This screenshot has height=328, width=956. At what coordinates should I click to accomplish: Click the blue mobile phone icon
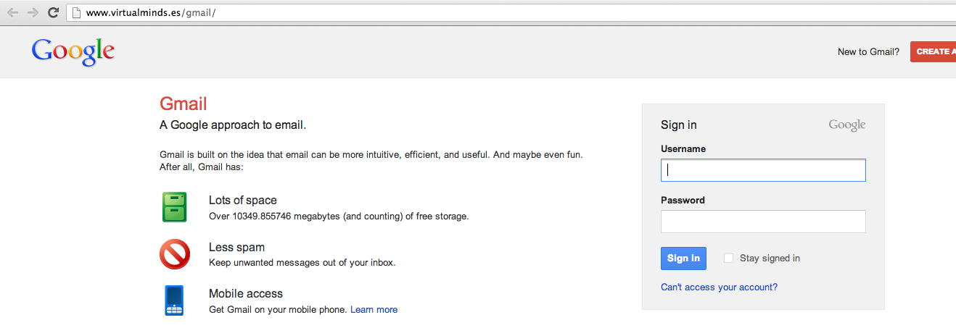tap(174, 300)
